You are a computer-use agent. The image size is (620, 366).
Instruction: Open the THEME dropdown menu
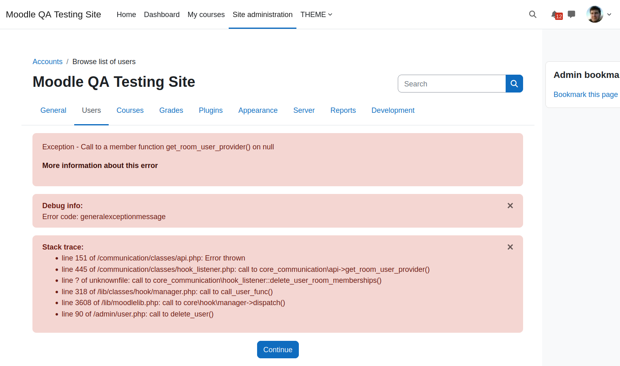tap(316, 15)
